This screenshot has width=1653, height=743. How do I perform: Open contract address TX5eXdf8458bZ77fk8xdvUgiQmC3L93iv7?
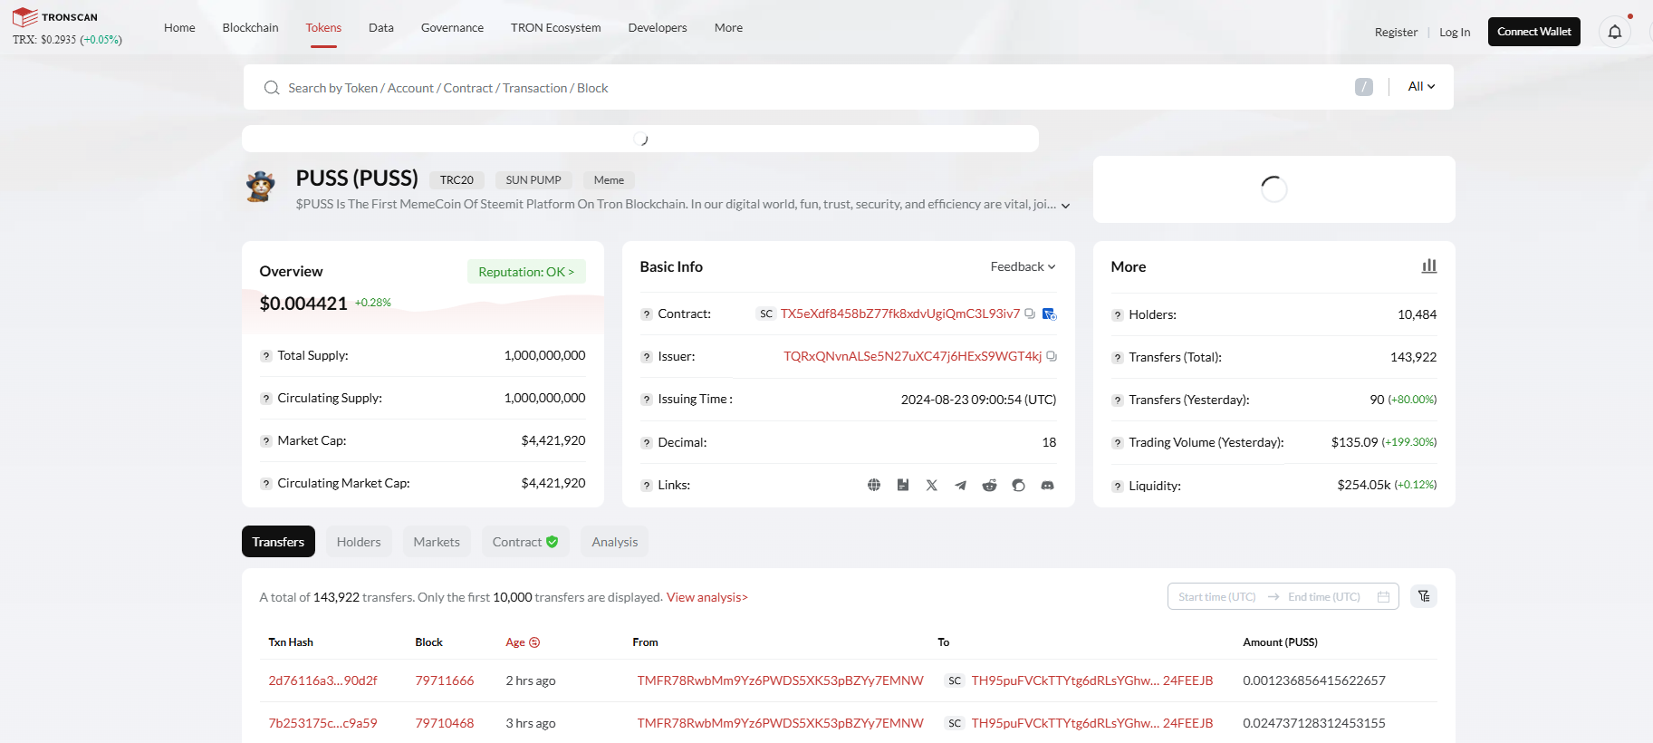(900, 314)
